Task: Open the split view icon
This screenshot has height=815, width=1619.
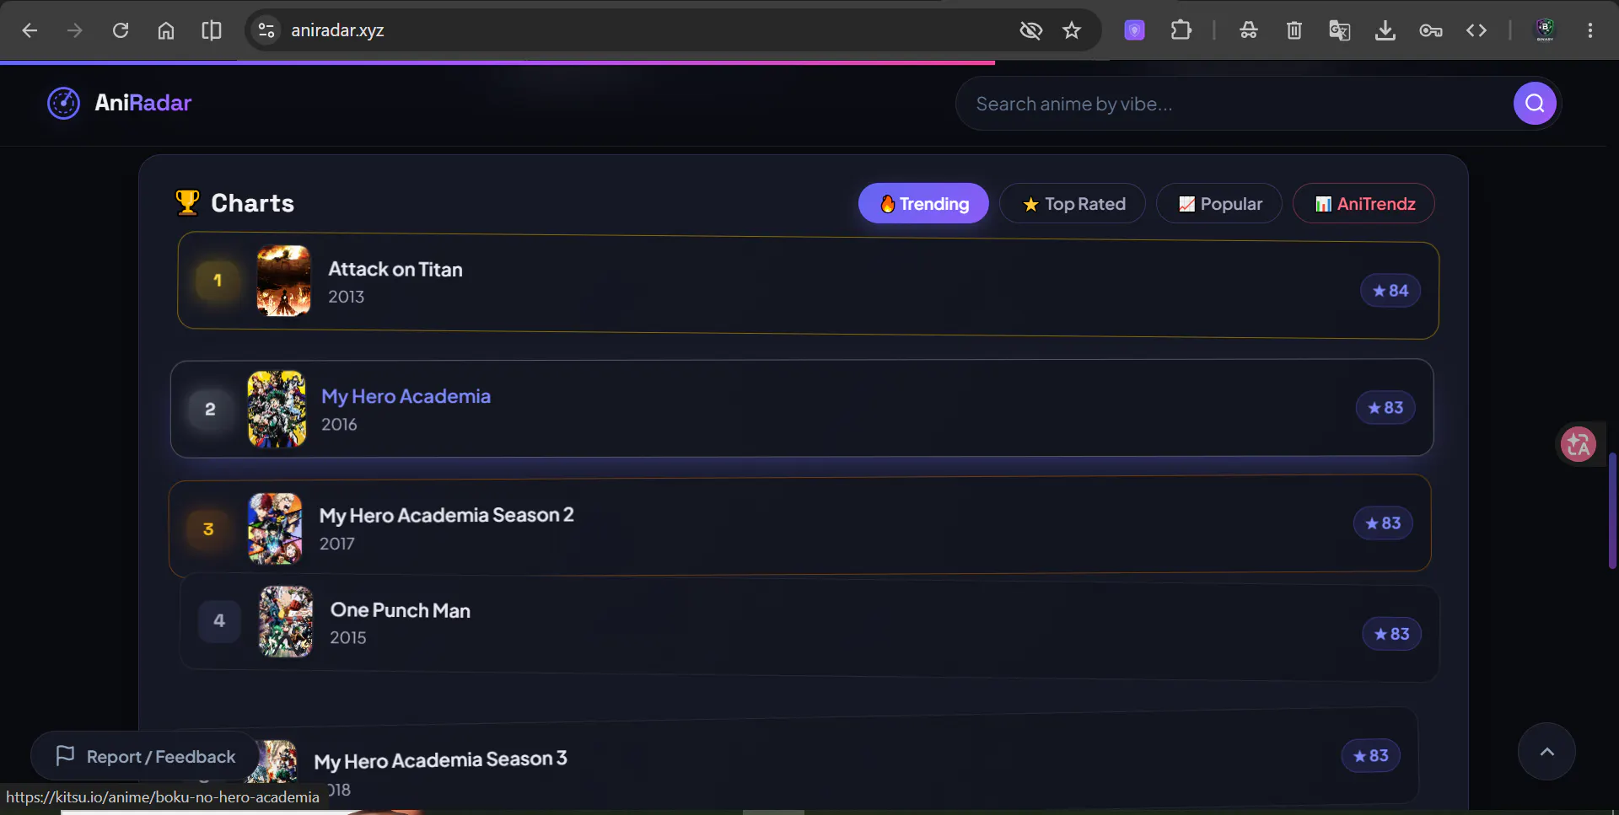Action: 212,30
